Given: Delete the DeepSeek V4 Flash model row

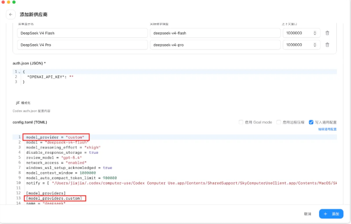Looking at the screenshot, I should [327, 33].
